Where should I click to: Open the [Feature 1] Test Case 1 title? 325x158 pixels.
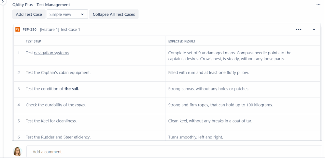tap(60, 29)
